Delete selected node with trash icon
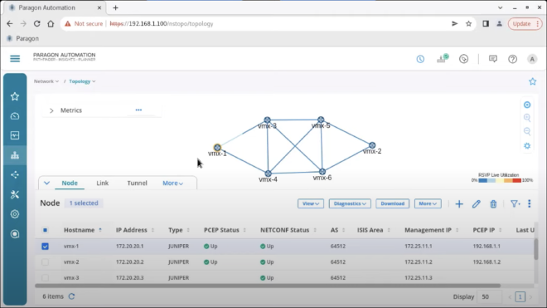The height and width of the screenshot is (308, 547). (493, 204)
